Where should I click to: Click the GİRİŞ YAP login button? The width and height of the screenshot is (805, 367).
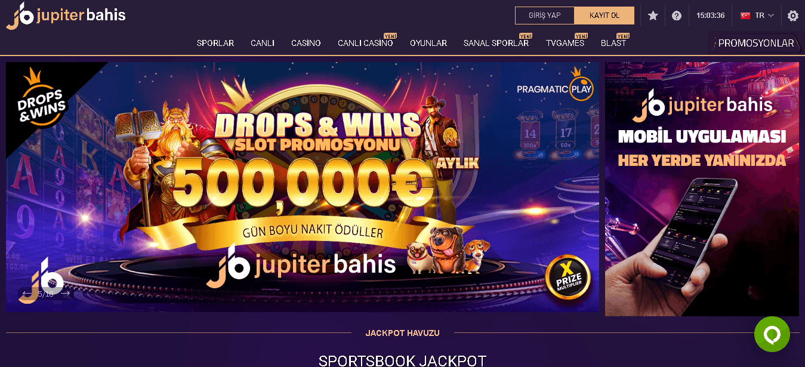click(545, 16)
